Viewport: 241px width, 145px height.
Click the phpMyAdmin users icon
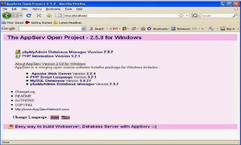18,52
